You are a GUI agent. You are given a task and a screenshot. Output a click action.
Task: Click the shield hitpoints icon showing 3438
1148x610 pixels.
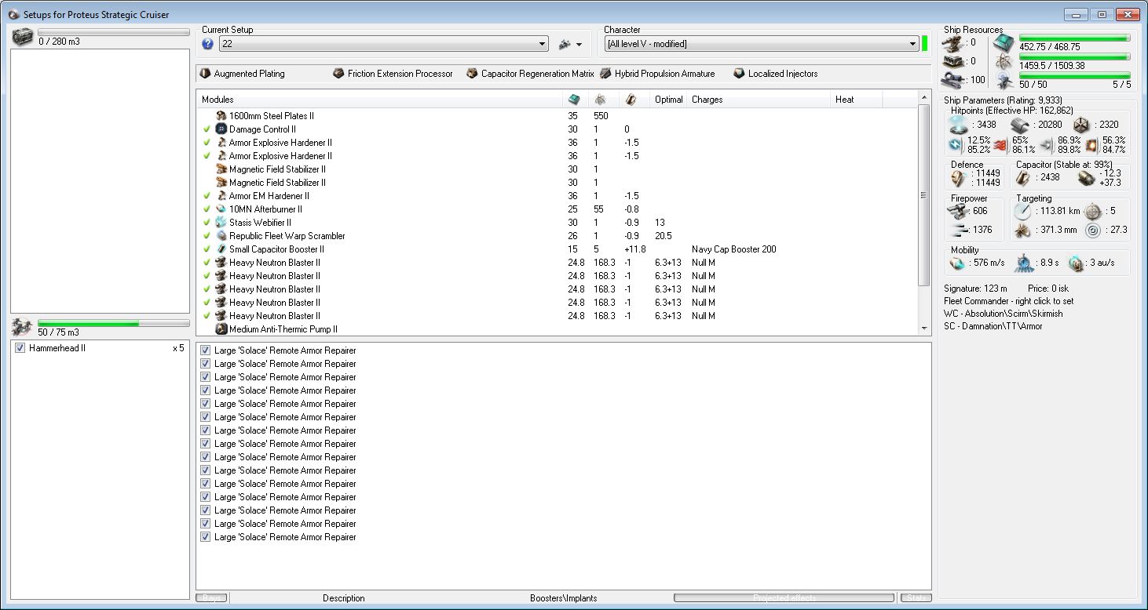(x=958, y=125)
